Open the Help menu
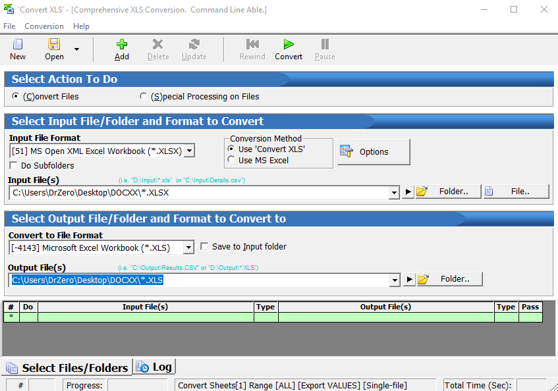The height and width of the screenshot is (391, 558). coord(81,26)
